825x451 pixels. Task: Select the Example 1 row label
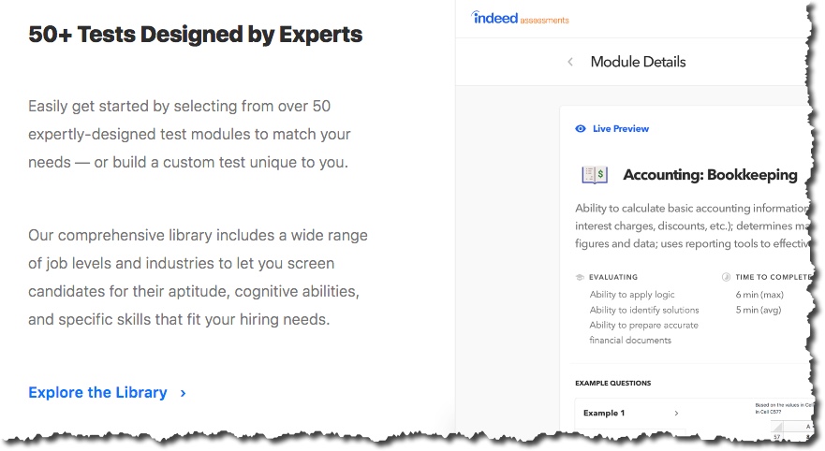604,413
